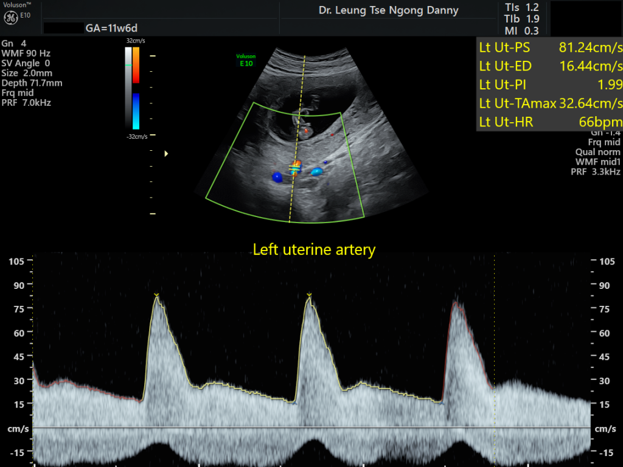Image resolution: width=623 pixels, height=467 pixels.
Task: Click the 'Lt Ut-PI' measurement label
Action: (503, 85)
